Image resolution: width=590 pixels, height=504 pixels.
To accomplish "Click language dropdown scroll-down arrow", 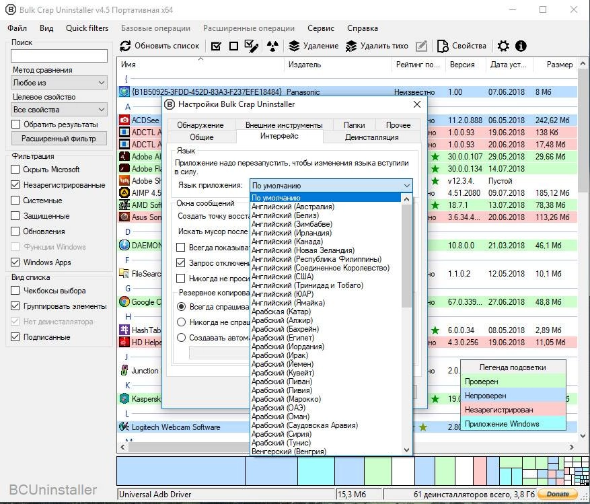I will 406,449.
